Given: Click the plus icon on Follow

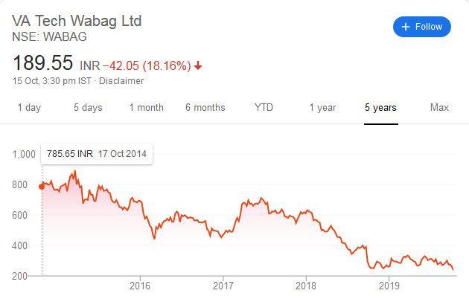Looking at the screenshot, I should pyautogui.click(x=406, y=27).
